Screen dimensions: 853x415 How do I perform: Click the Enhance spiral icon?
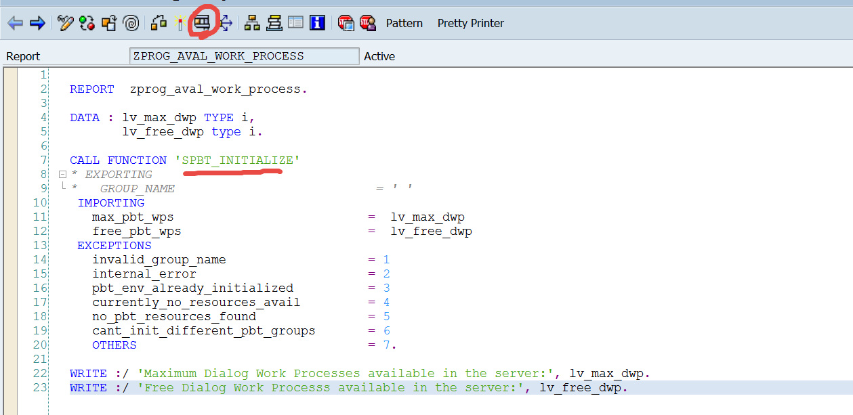[x=131, y=22]
